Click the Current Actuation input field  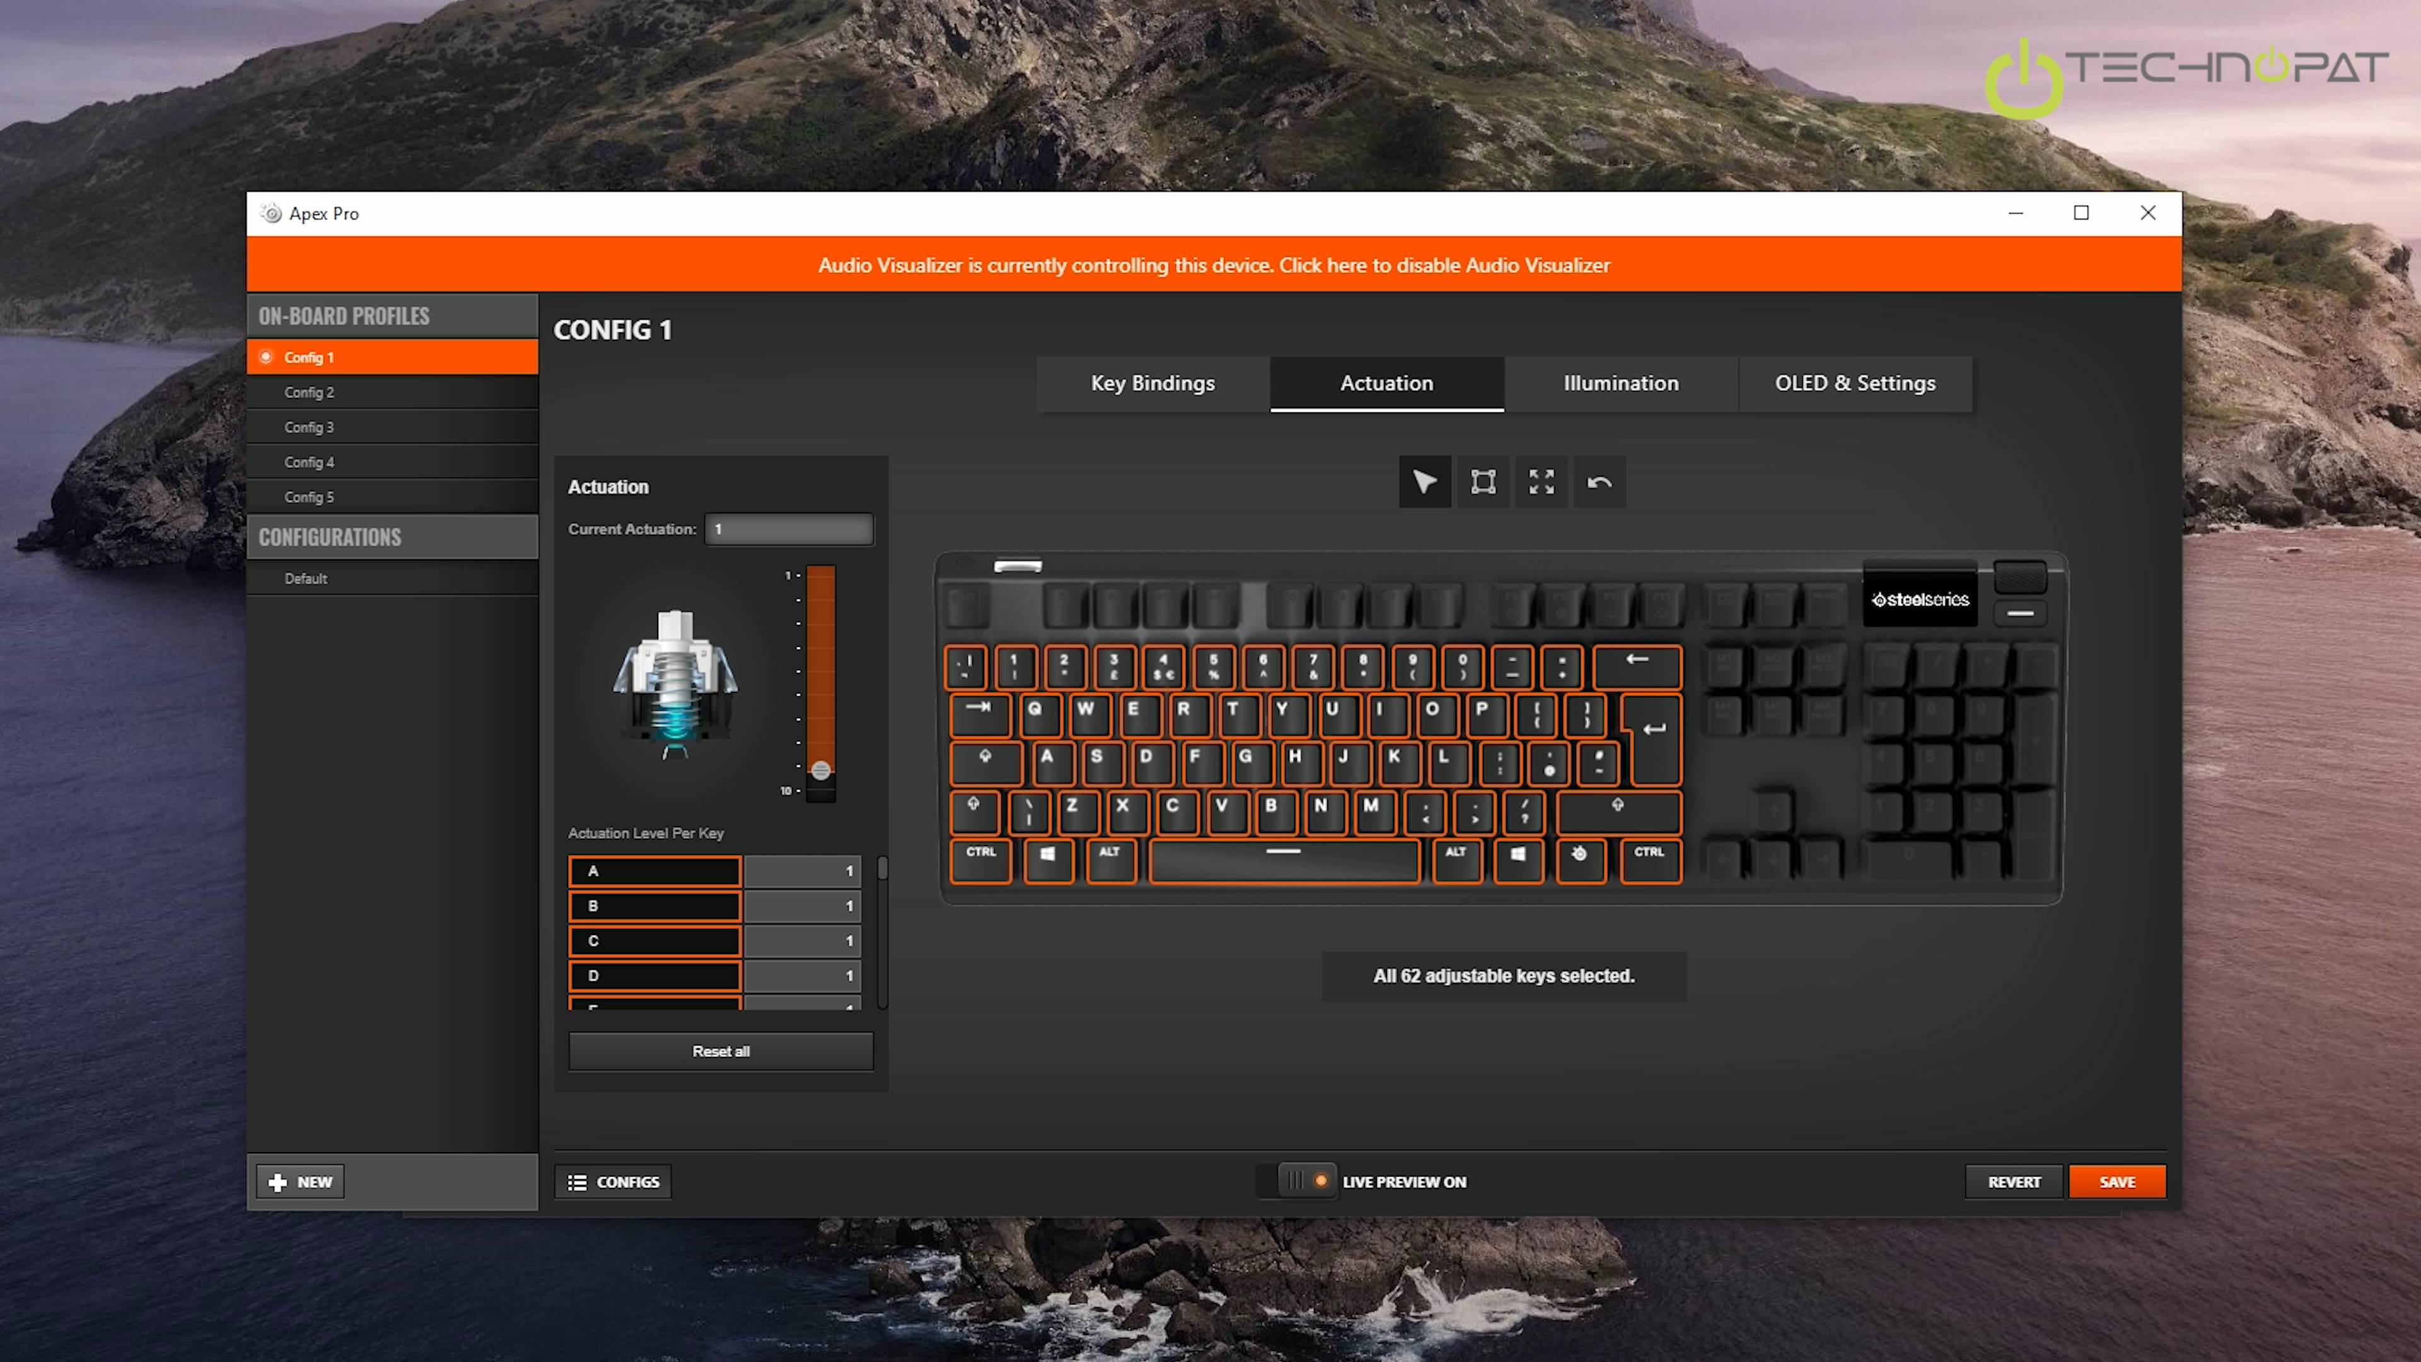[789, 529]
